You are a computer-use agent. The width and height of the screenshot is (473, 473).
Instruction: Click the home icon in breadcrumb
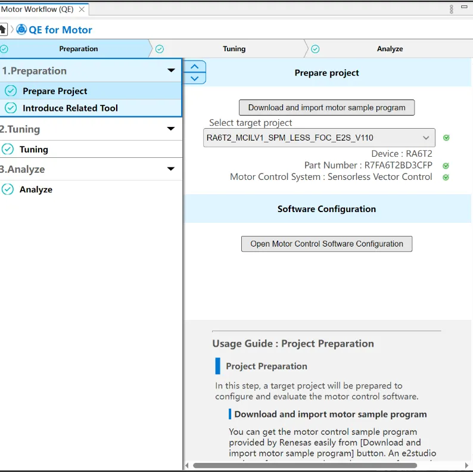[3, 29]
